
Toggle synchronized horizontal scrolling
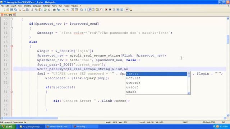pos(77,10)
